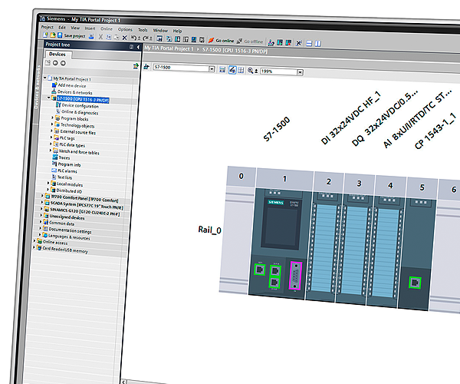Viewport: 460px width, 384px height.
Task: Click split editor horizontally icon
Action: pyautogui.click(x=309, y=44)
